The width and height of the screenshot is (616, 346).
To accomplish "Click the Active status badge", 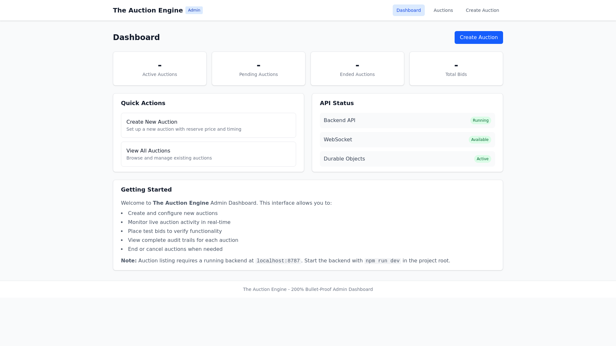I will (x=483, y=159).
